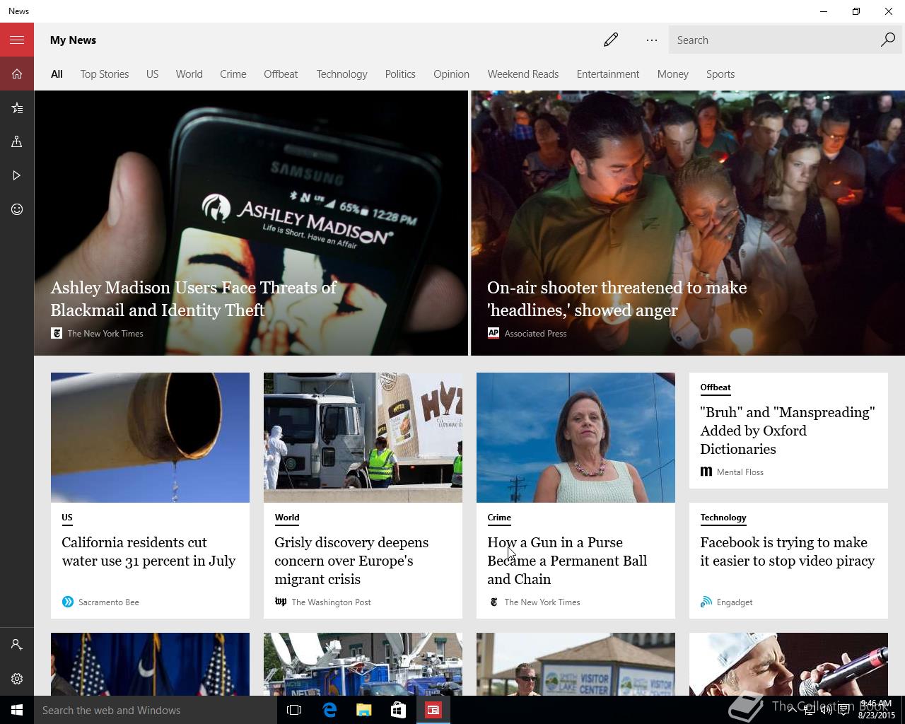The width and height of the screenshot is (905, 724).
Task: Switch to the Entertainment tab
Action: (x=607, y=74)
